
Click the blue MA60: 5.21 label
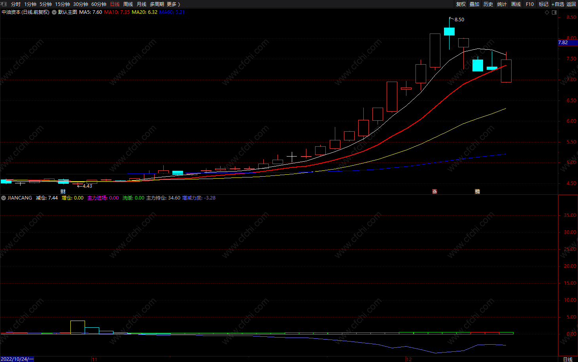[x=172, y=12]
